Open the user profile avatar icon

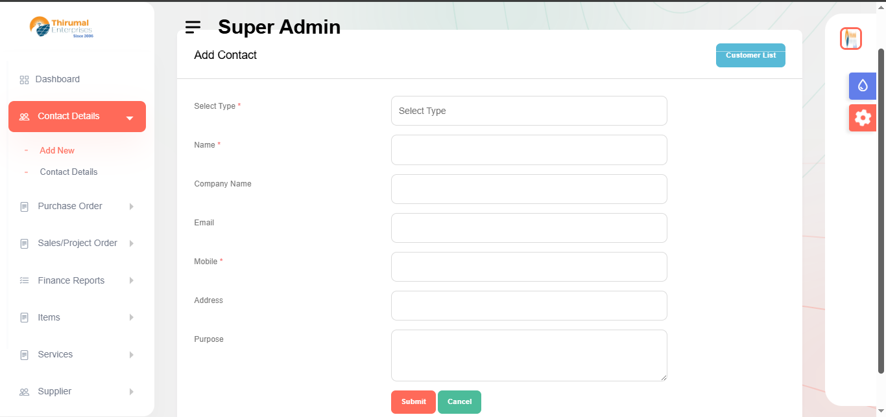point(850,39)
